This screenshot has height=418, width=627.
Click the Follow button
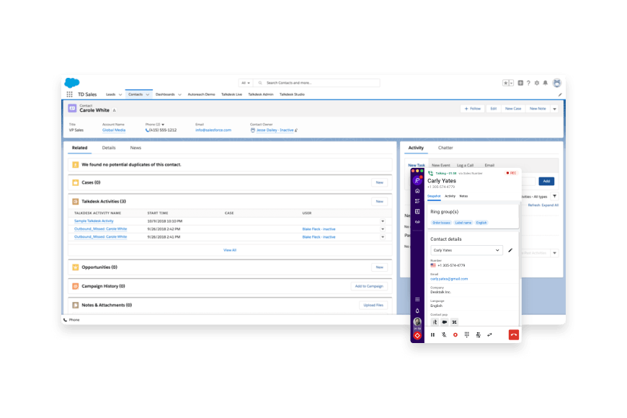(x=472, y=108)
